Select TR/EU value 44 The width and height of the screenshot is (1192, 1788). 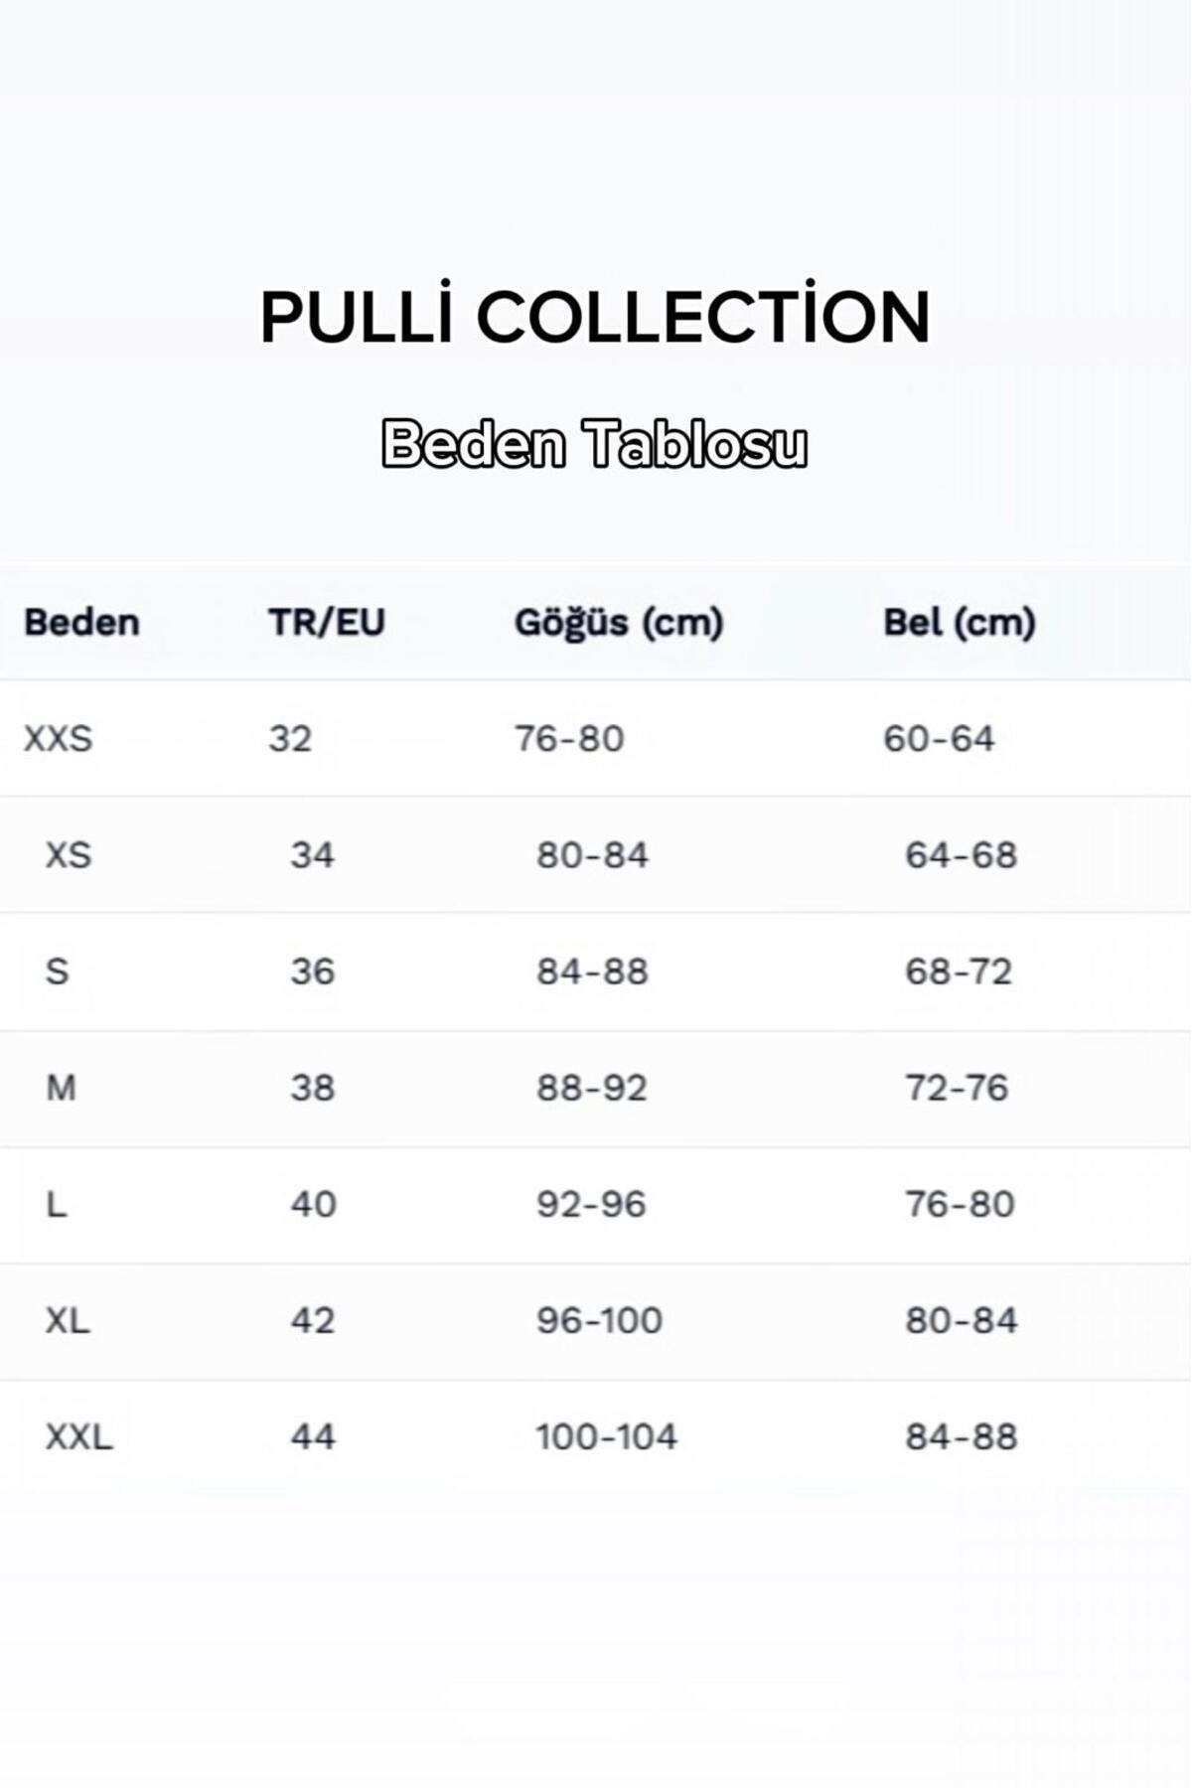313,1436
